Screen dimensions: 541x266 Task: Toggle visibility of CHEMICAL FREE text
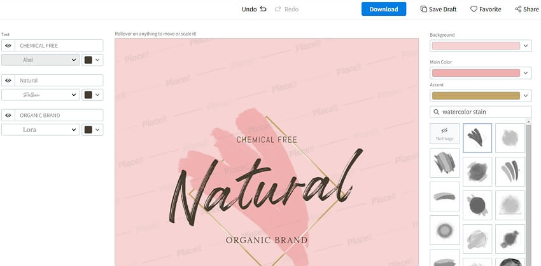[8, 46]
